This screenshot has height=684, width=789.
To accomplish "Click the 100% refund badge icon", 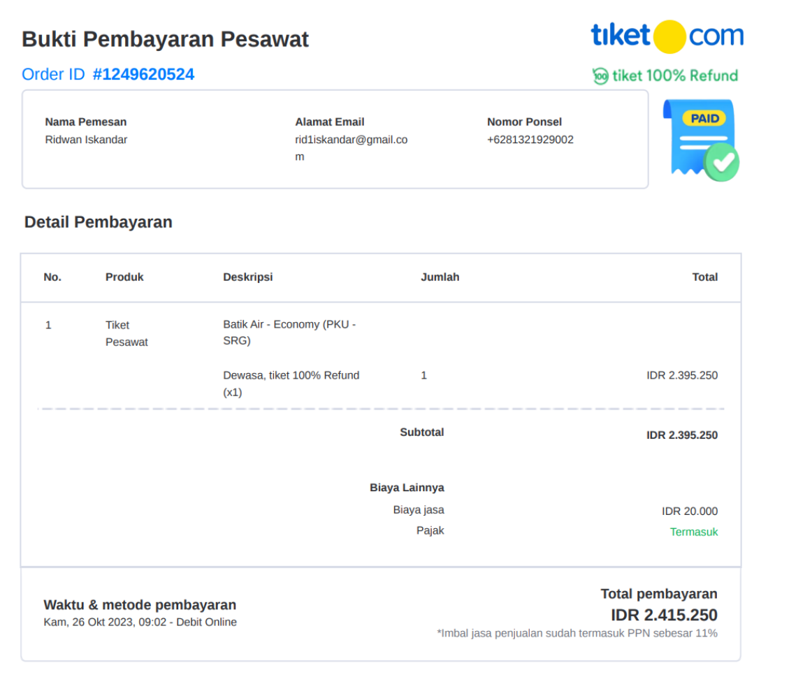I will 600,76.
